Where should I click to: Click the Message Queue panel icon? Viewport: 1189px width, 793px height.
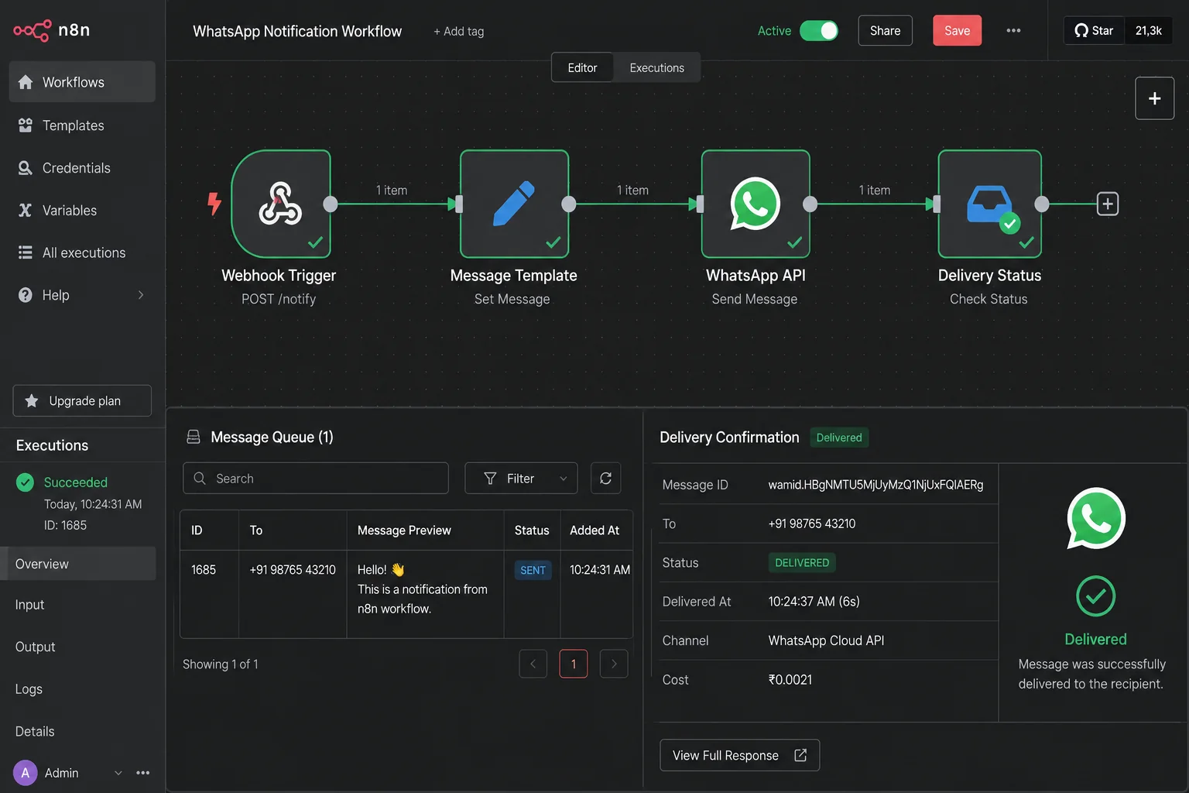coord(194,438)
